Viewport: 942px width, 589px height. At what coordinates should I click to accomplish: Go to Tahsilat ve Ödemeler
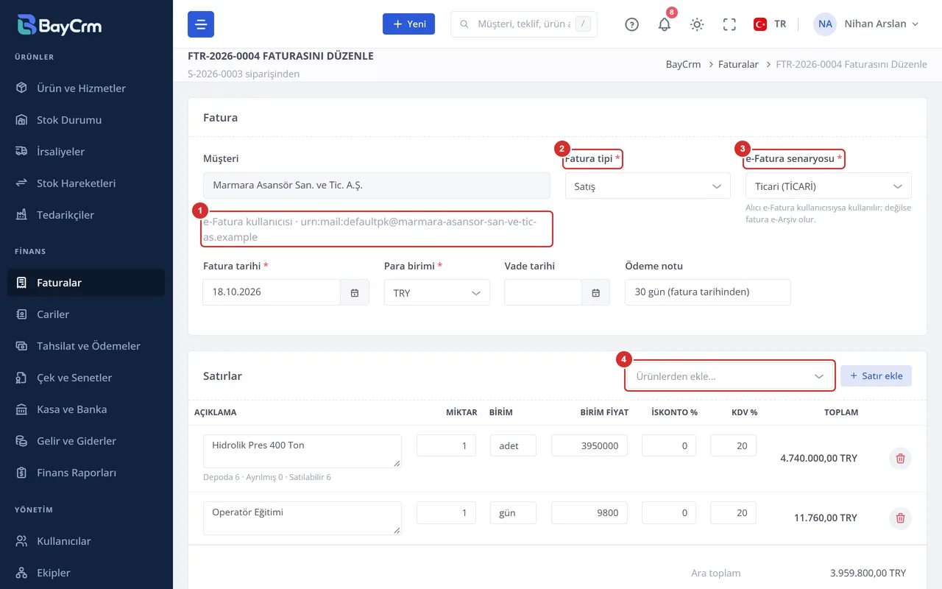point(86,346)
